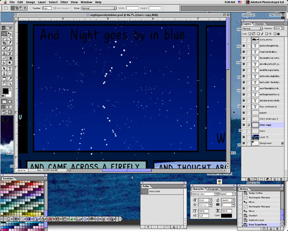Image resolution: width=288 pixels, height=231 pixels.
Task: Open the Layers palette menu arrow
Action: [x=286, y=24]
